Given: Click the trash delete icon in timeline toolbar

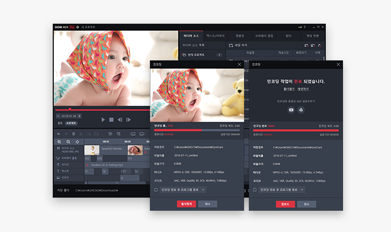Looking at the screenshot, I should [x=73, y=134].
